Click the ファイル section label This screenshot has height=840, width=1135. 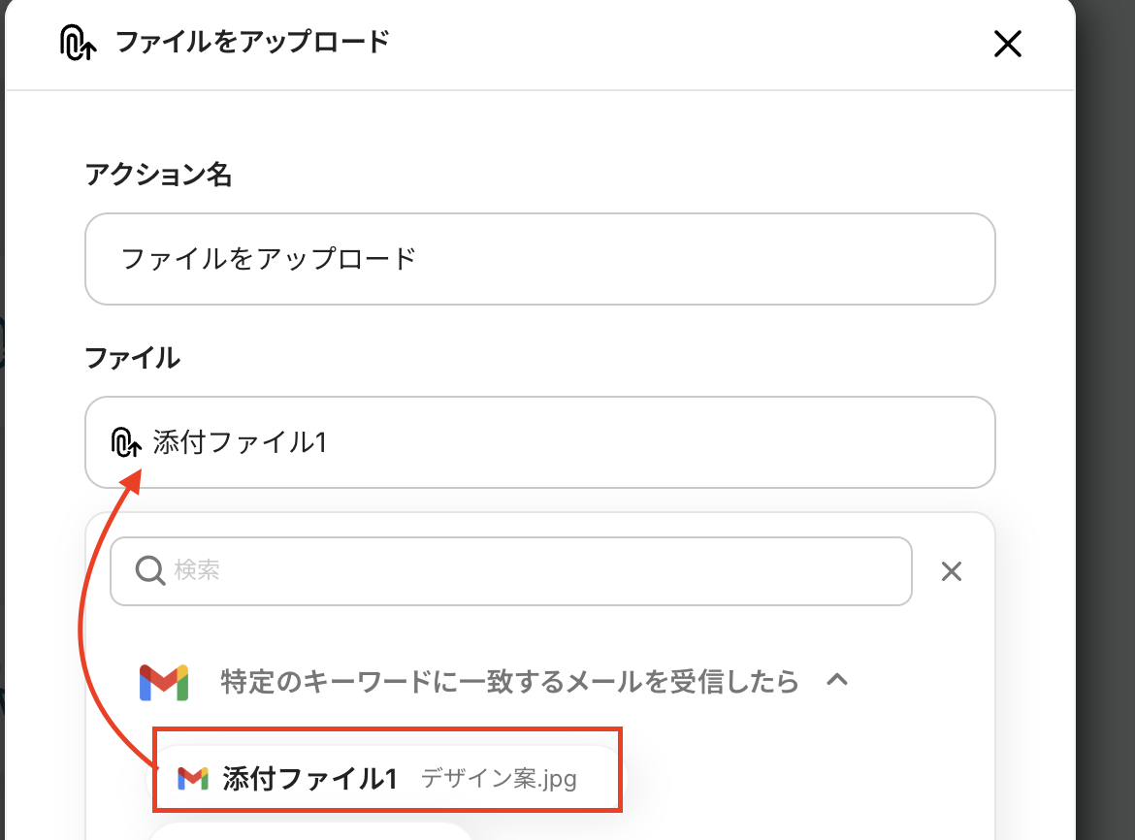point(133,358)
